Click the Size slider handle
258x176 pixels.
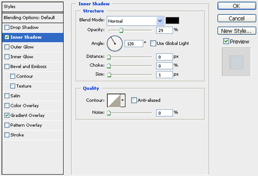coord(109,75)
